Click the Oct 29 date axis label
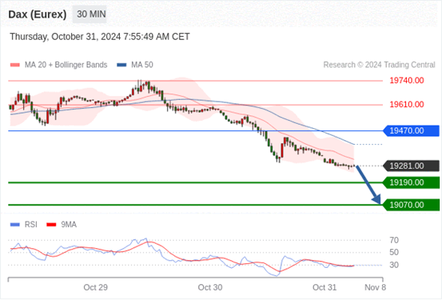 pyautogui.click(x=96, y=287)
